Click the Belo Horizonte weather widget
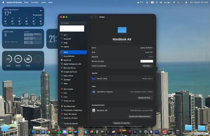This screenshot has width=210, height=136. pos(23,17)
